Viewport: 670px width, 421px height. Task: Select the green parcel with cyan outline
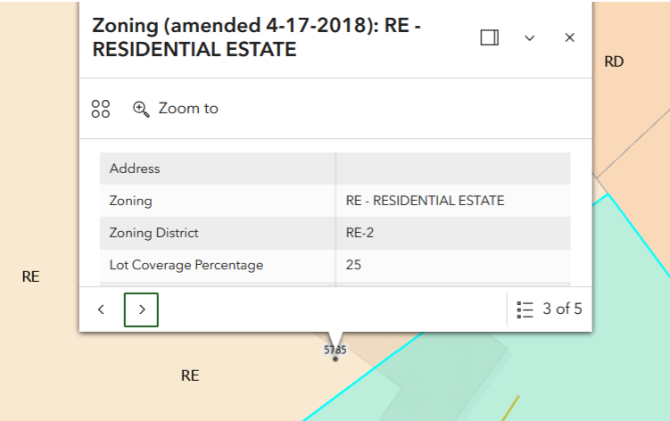click(x=556, y=351)
